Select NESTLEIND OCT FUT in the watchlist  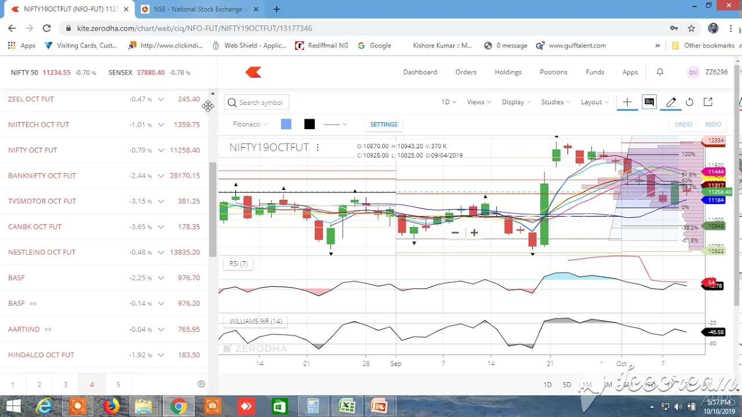coord(42,252)
